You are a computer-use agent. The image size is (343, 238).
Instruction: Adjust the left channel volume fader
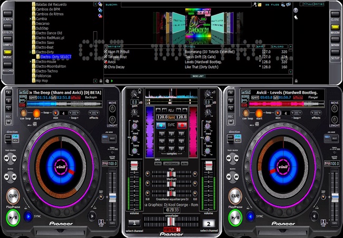pyautogui.click(x=134, y=165)
